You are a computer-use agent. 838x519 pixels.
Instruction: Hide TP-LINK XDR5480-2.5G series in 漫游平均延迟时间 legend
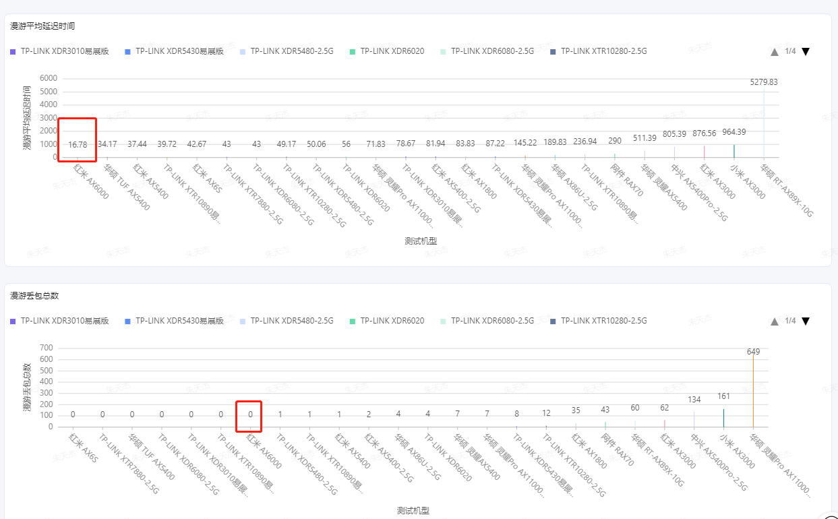[287, 51]
